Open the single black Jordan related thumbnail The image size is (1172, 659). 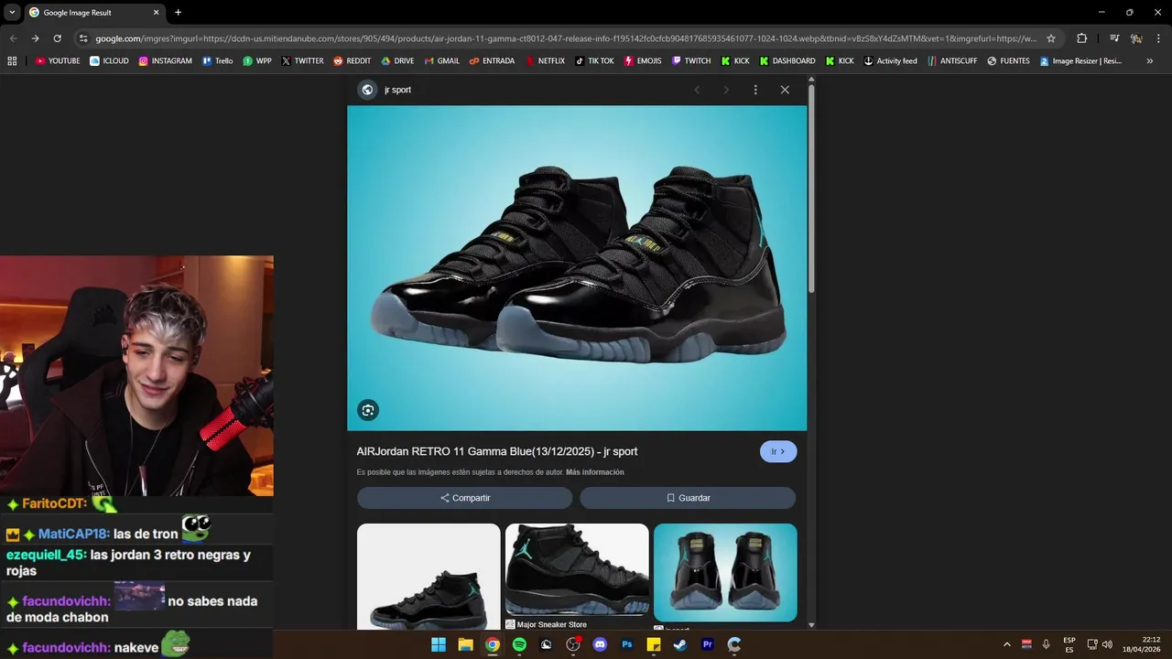click(x=429, y=576)
